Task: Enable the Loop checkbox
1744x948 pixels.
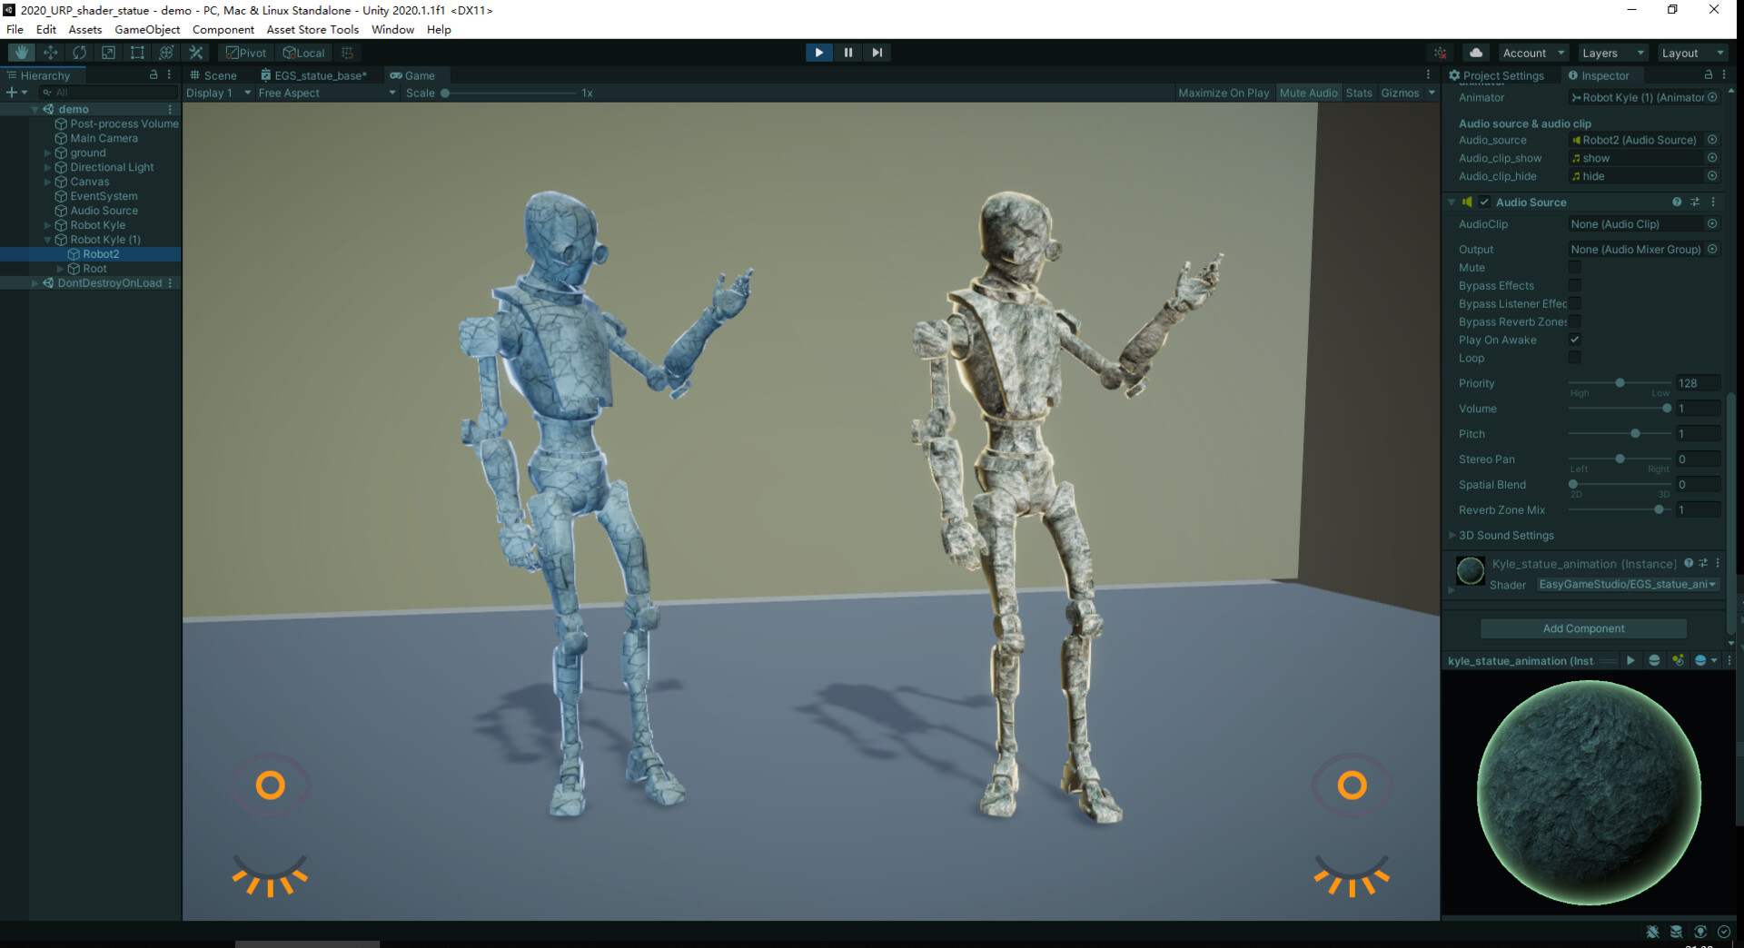Action: [x=1574, y=358]
